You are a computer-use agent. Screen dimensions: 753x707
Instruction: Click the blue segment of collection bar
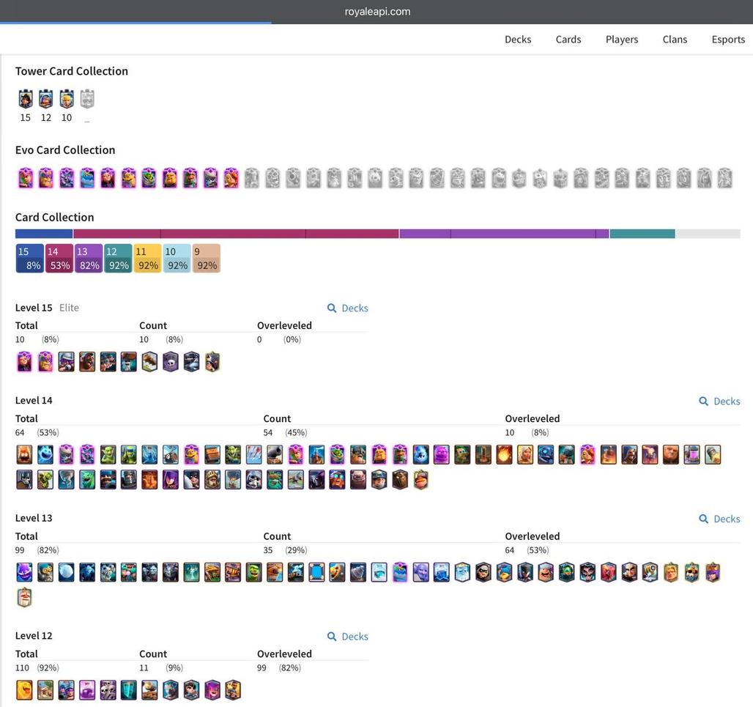[x=44, y=234]
